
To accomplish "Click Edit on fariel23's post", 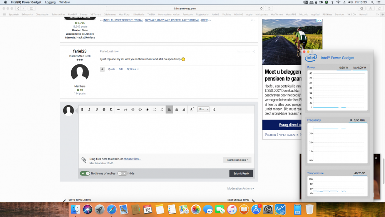I will 121,69.
